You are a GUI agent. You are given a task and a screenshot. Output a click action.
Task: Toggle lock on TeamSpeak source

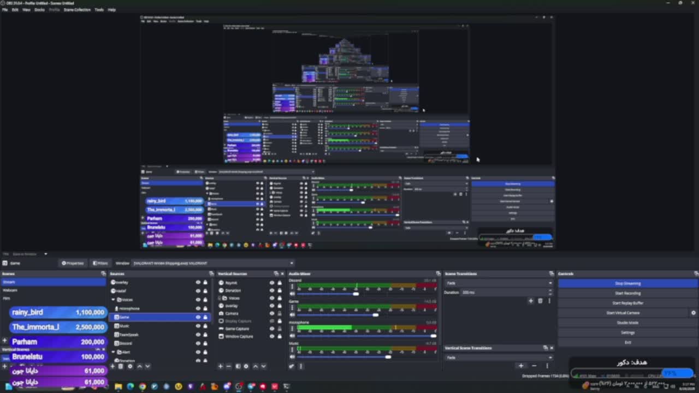pos(205,335)
